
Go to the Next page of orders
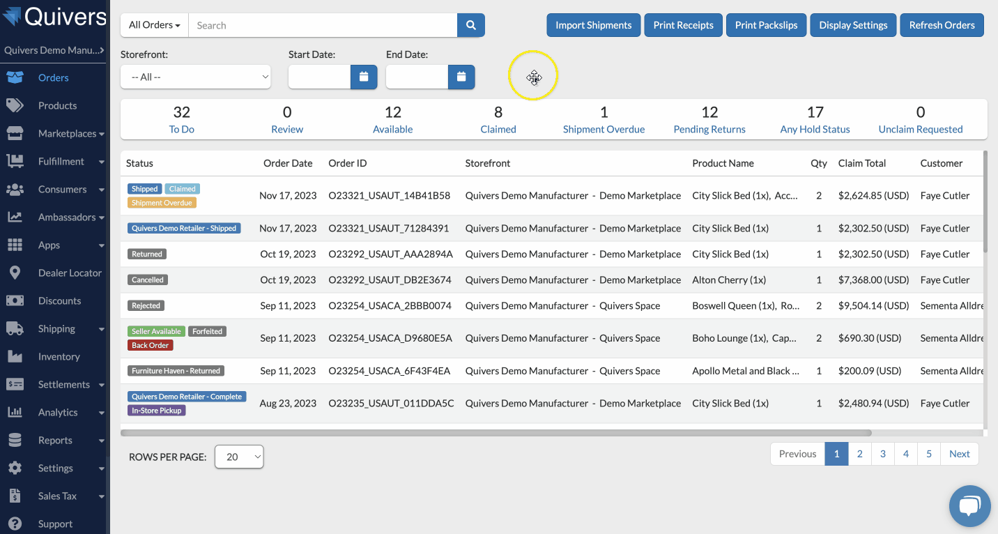coord(960,454)
